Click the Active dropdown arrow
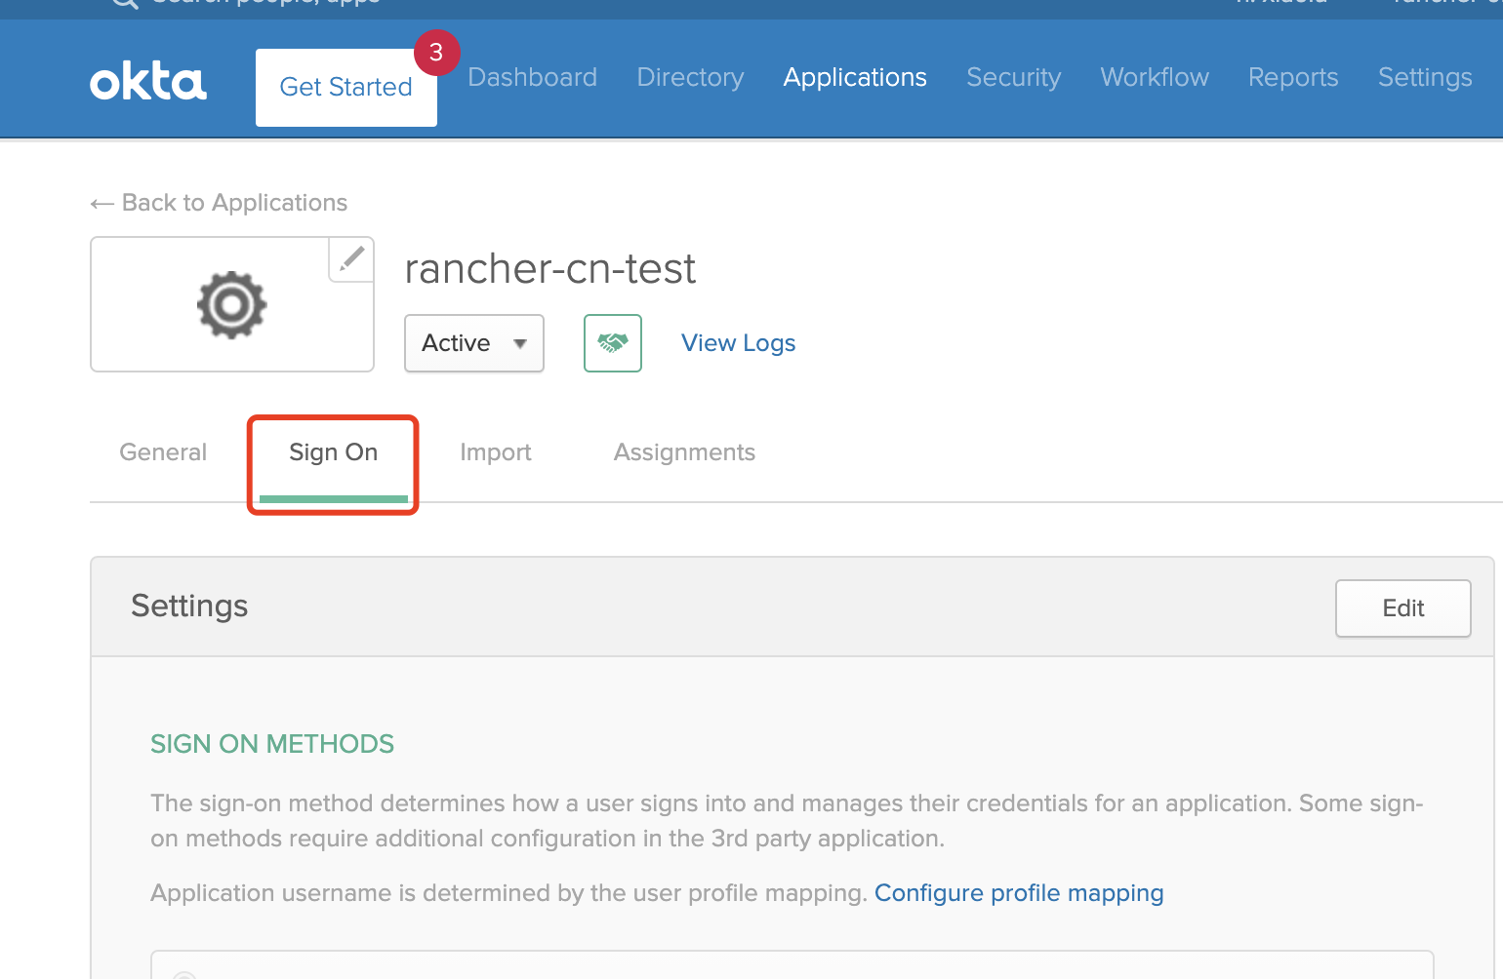Viewport: 1503px width, 979px height. coord(520,343)
